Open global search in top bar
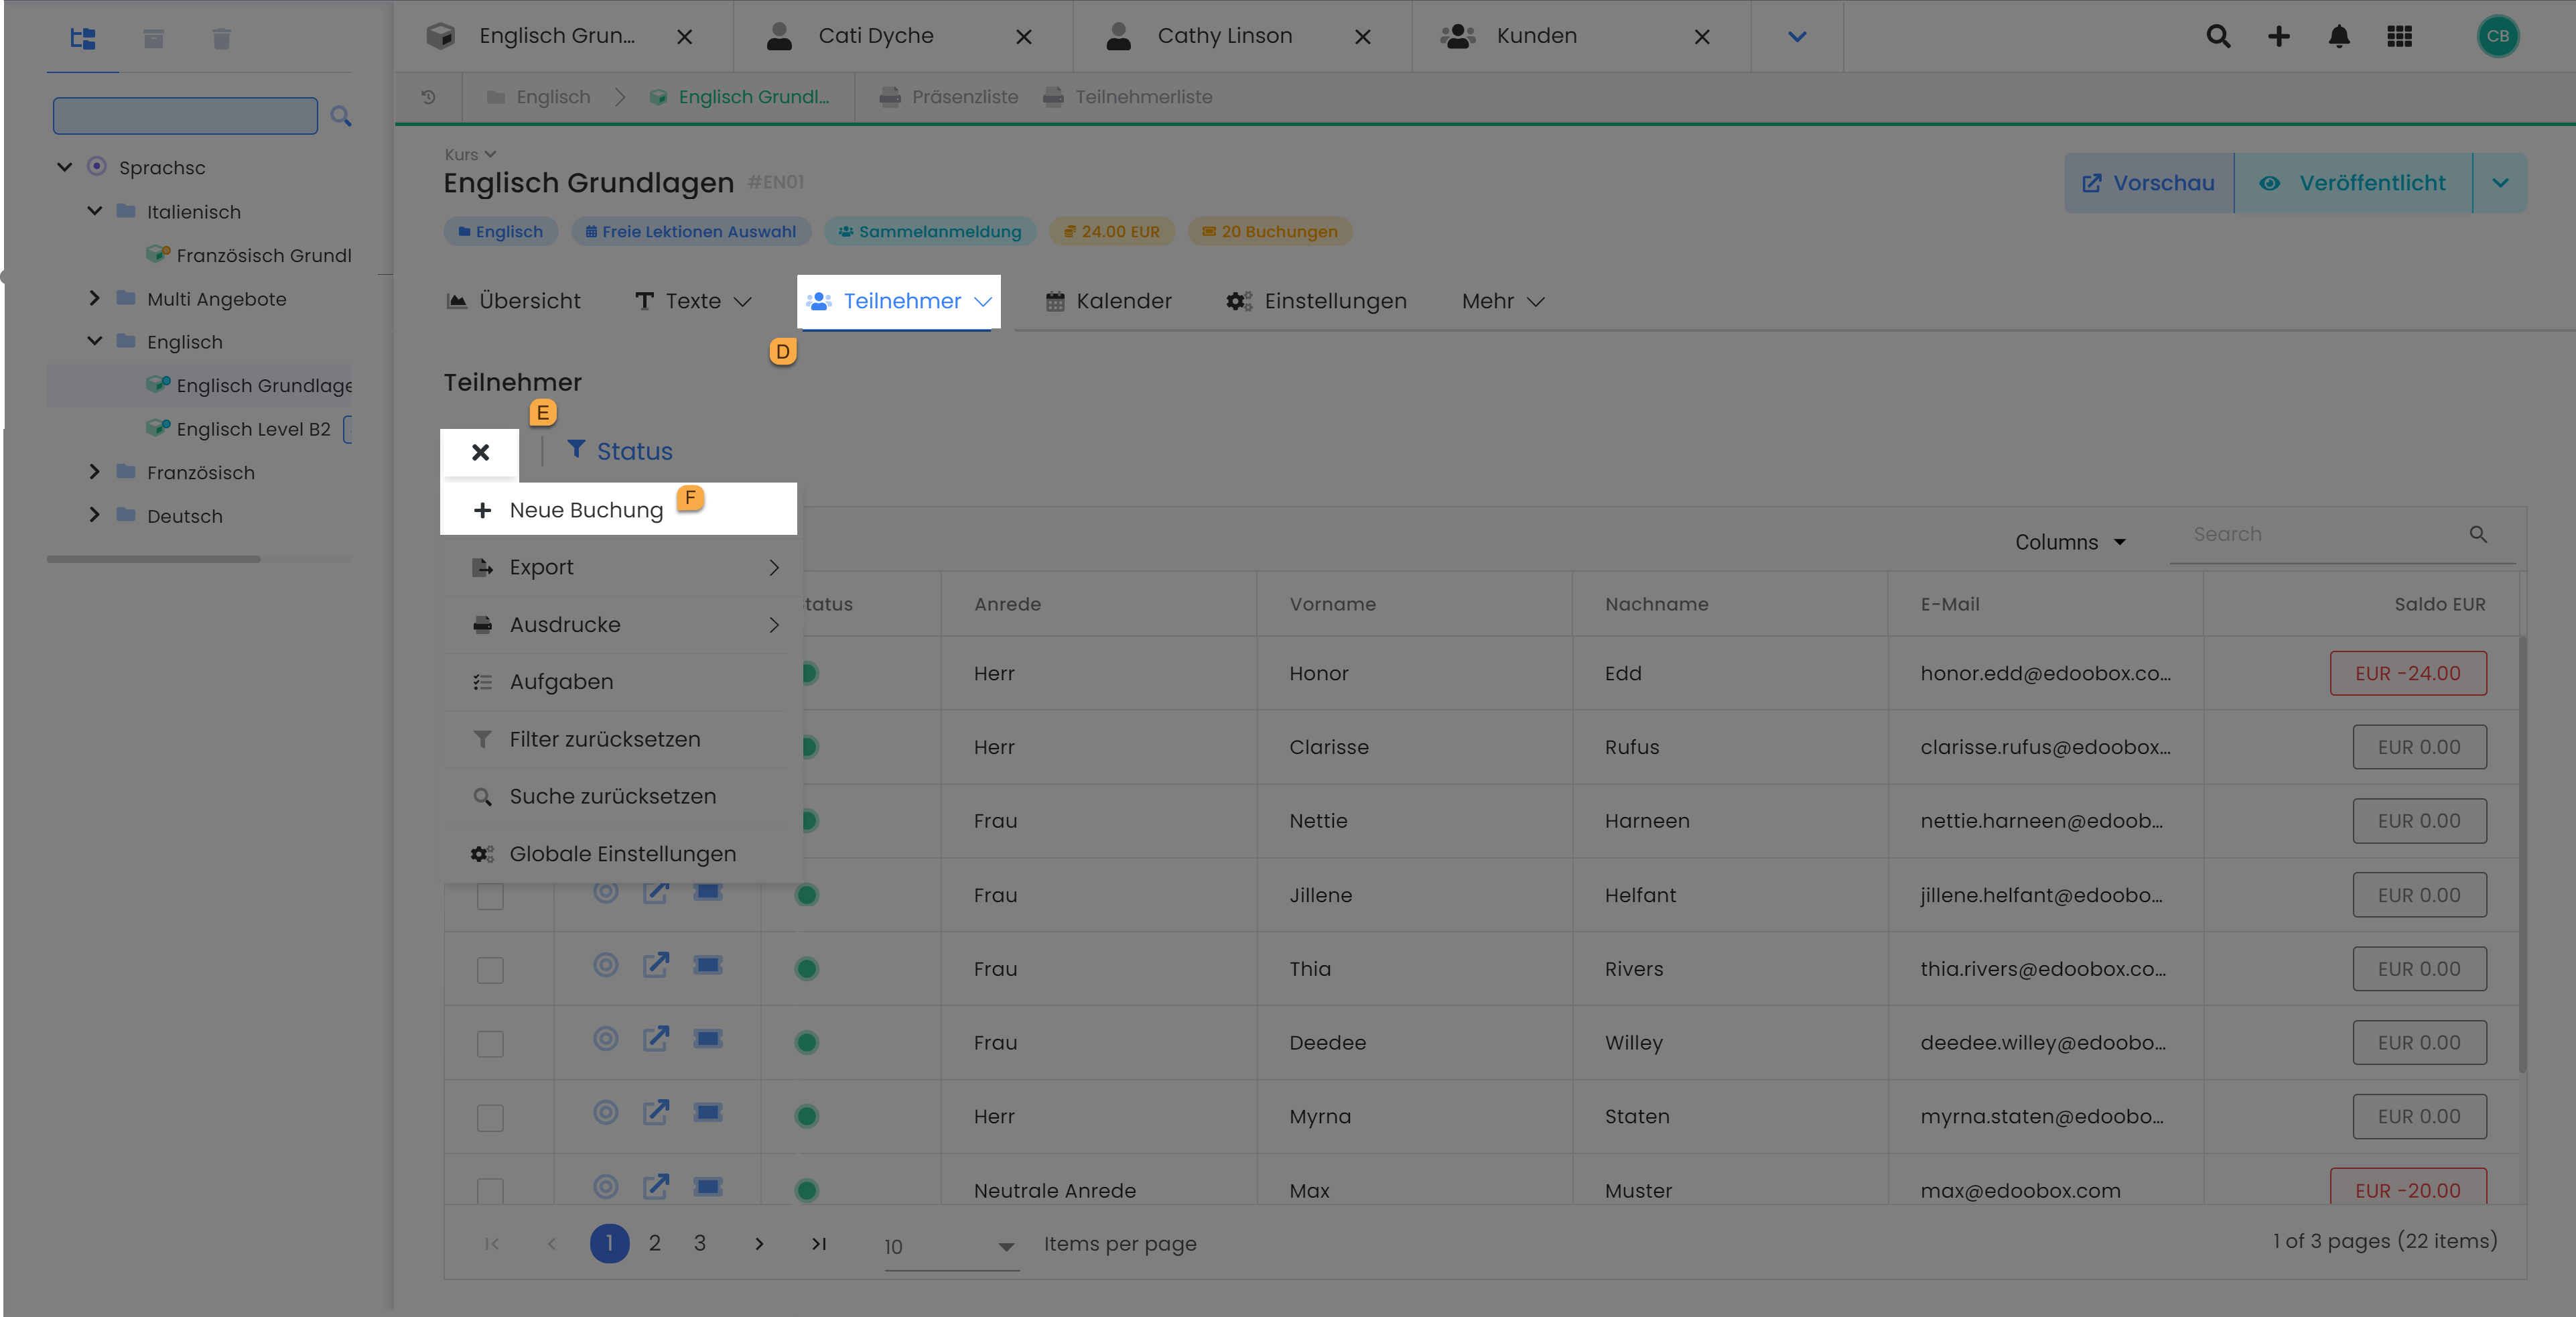The width and height of the screenshot is (2576, 1317). pyautogui.click(x=2218, y=36)
